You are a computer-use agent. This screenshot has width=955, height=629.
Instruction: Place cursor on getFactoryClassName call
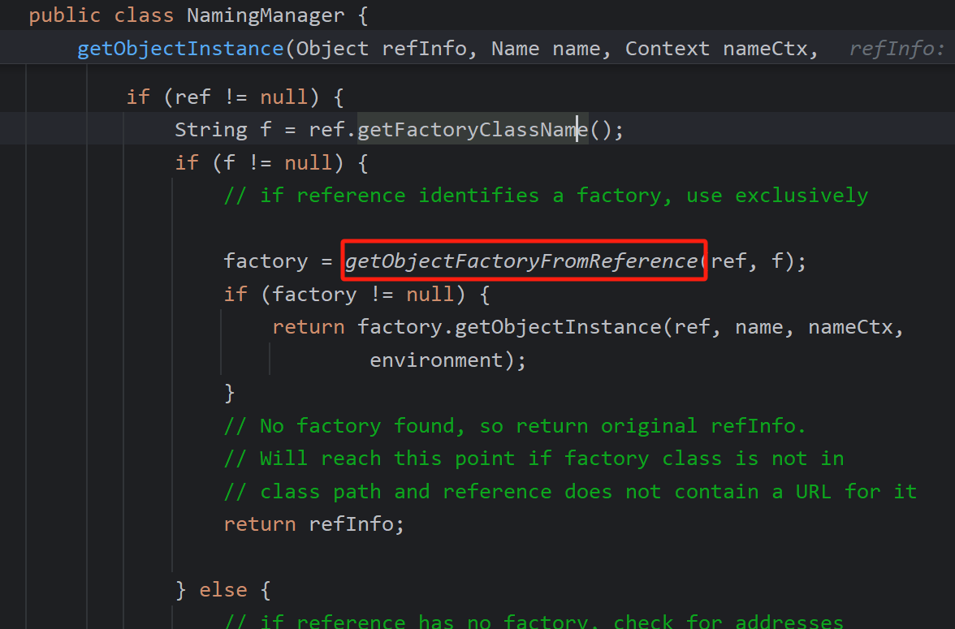click(x=472, y=130)
